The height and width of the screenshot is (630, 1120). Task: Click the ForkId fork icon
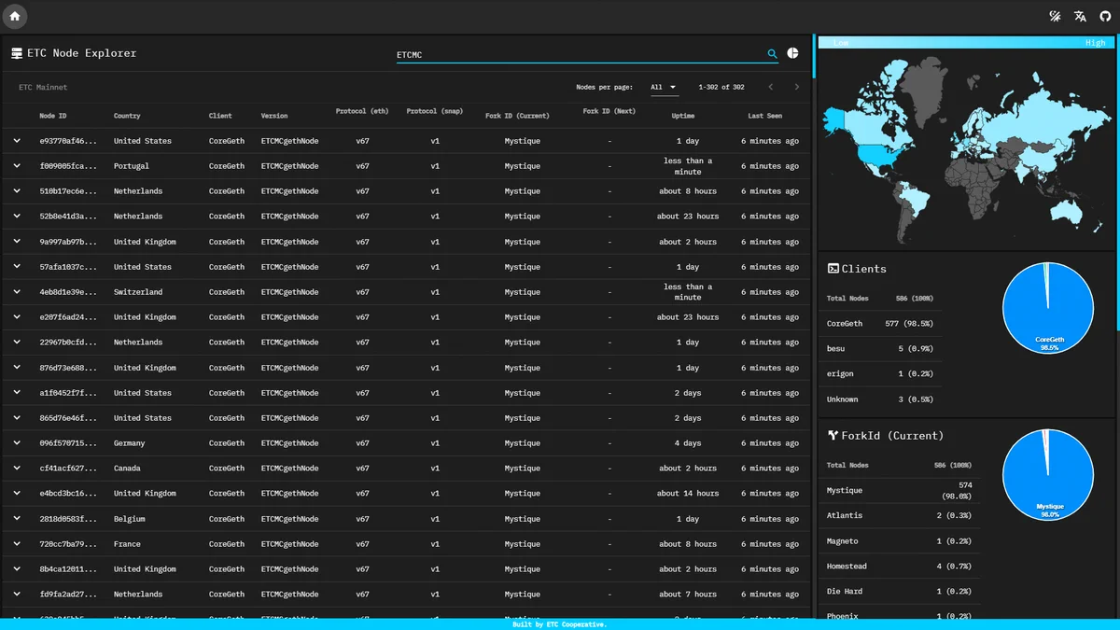pyautogui.click(x=833, y=436)
